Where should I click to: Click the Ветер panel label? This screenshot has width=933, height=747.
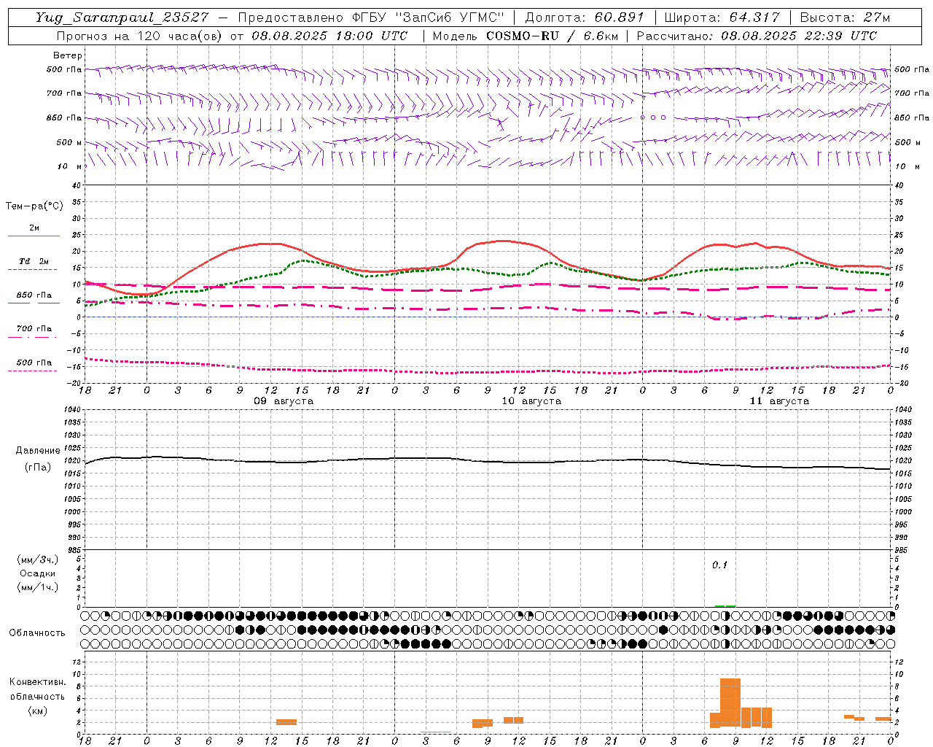tap(68, 55)
